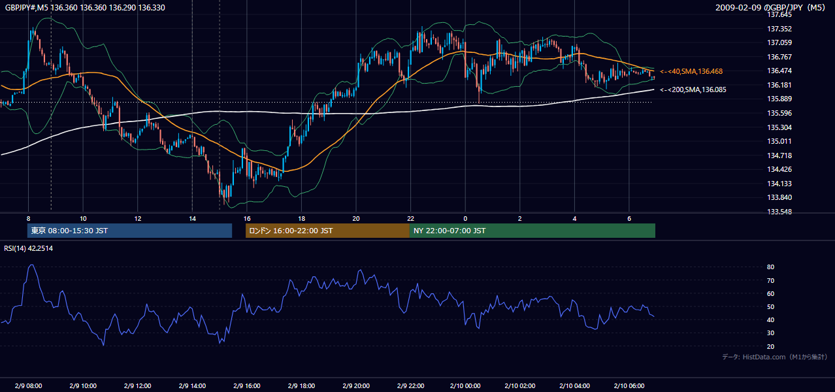Click hour tick label 20 under price chart
The image size is (835, 392).
coord(356,218)
